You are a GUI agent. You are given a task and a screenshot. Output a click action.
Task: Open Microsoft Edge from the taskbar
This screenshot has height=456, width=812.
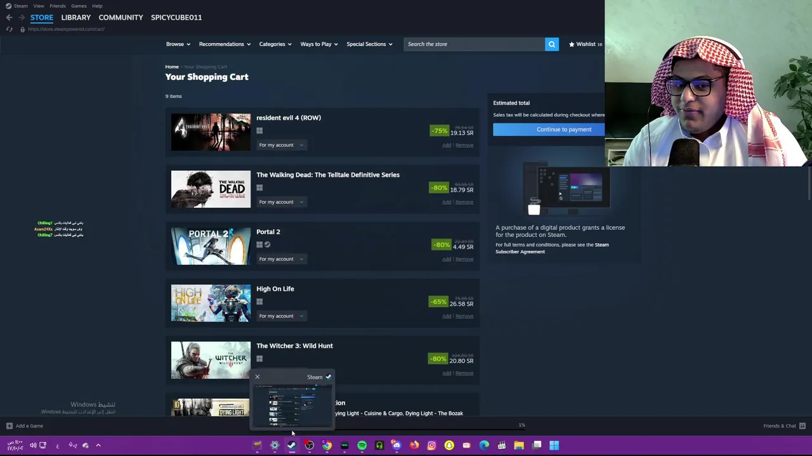[484, 445]
